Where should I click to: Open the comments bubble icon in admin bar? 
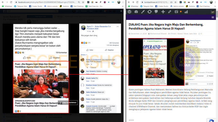pyautogui.click(x=156, y=12)
